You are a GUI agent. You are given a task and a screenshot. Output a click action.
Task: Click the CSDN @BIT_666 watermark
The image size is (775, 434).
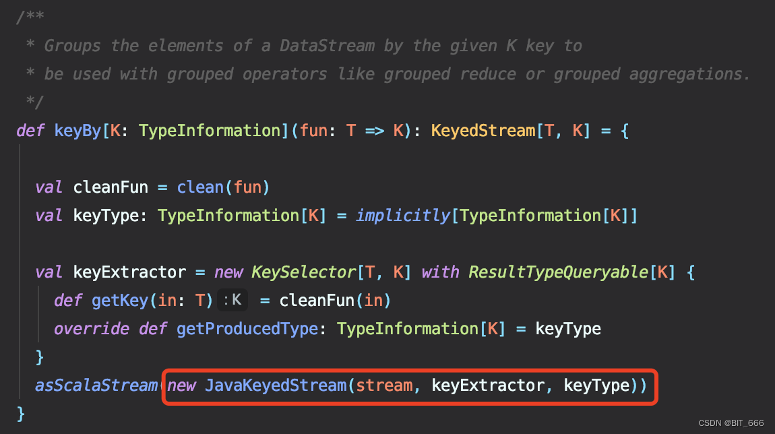pyautogui.click(x=730, y=423)
